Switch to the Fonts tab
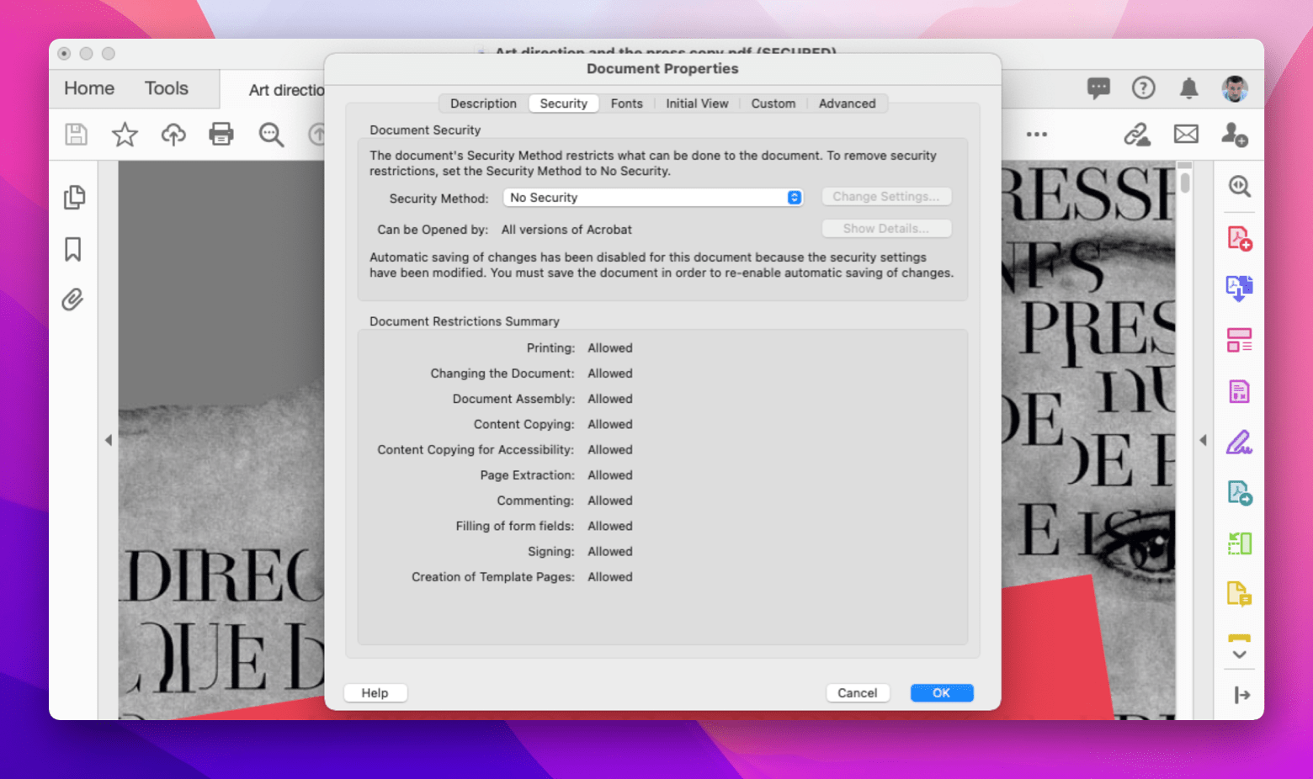The image size is (1313, 779). pos(626,103)
